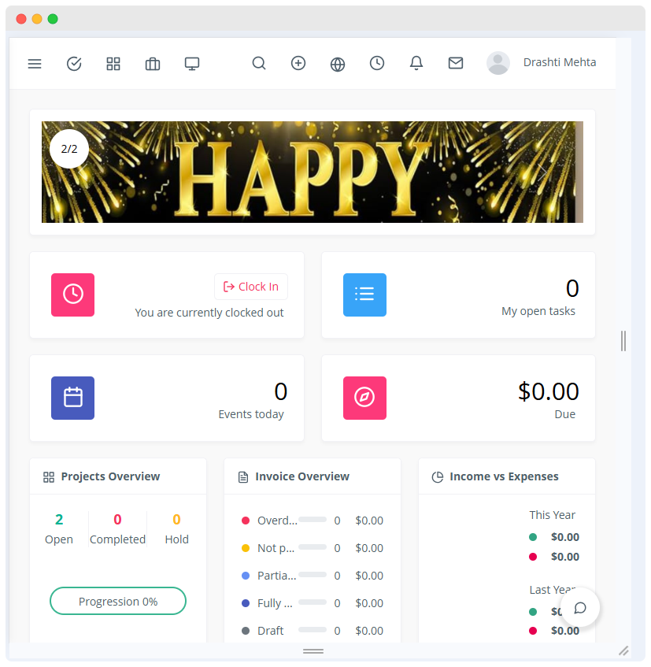Click 'This Year' label
This screenshot has width=651, height=667.
(x=552, y=515)
